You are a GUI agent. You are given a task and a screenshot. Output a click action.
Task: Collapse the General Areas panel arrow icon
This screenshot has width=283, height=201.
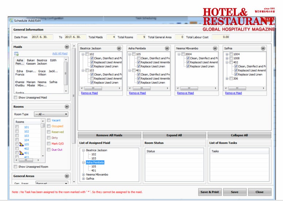[67, 176]
